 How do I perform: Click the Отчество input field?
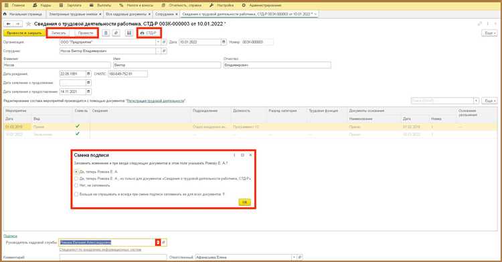coord(277,65)
